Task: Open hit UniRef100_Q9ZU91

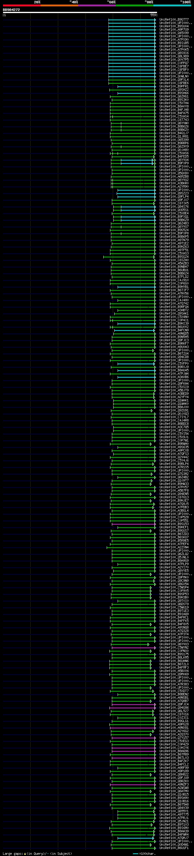Action: [x=174, y=411]
